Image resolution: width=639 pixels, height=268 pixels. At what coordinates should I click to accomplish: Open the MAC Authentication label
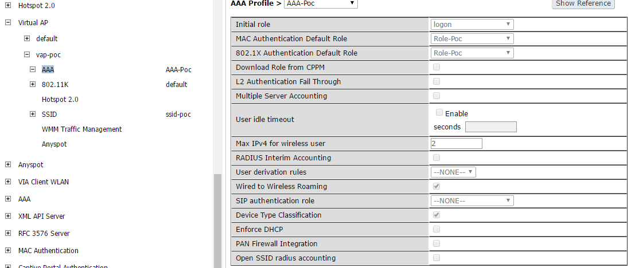[x=48, y=250]
